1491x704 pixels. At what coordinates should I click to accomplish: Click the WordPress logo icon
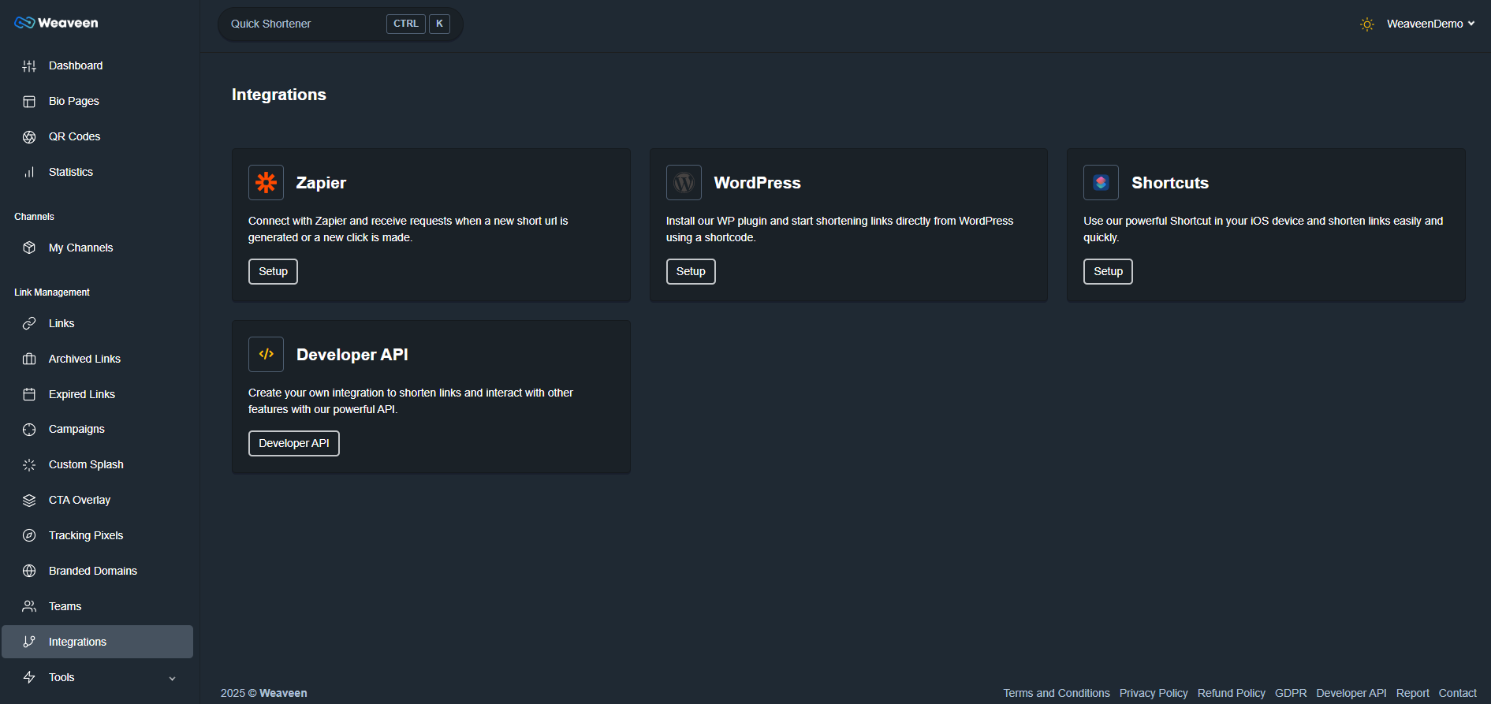tap(684, 183)
